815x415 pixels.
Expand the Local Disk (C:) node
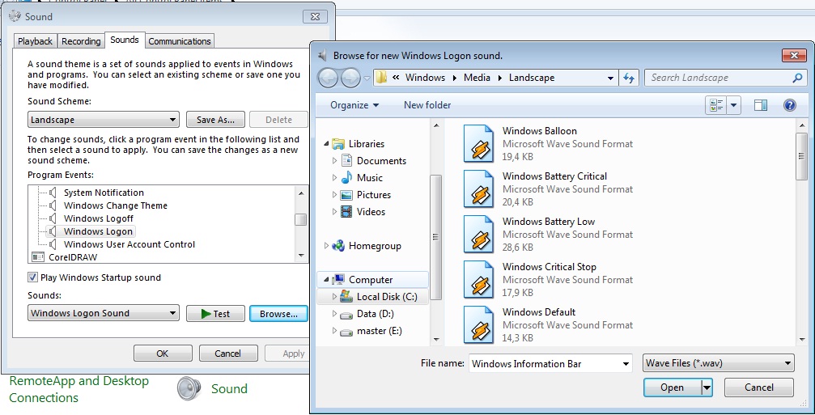(x=335, y=297)
